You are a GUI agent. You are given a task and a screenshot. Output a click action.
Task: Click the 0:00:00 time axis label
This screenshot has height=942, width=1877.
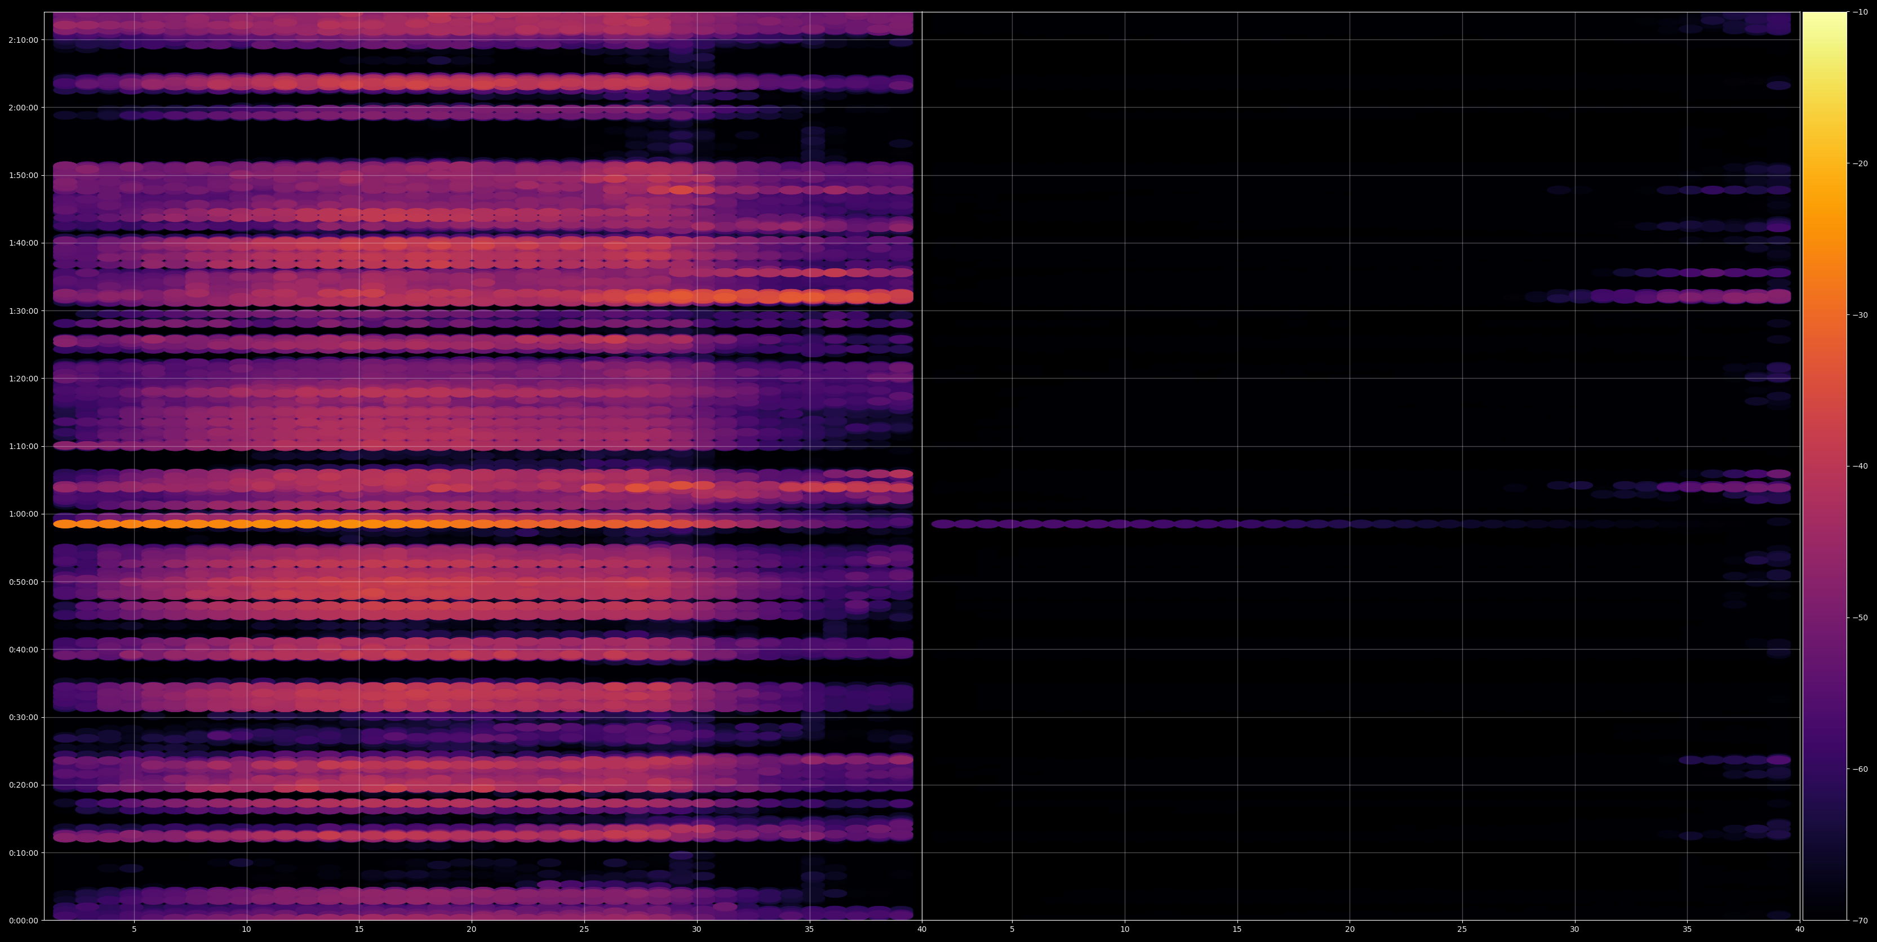[x=23, y=921]
